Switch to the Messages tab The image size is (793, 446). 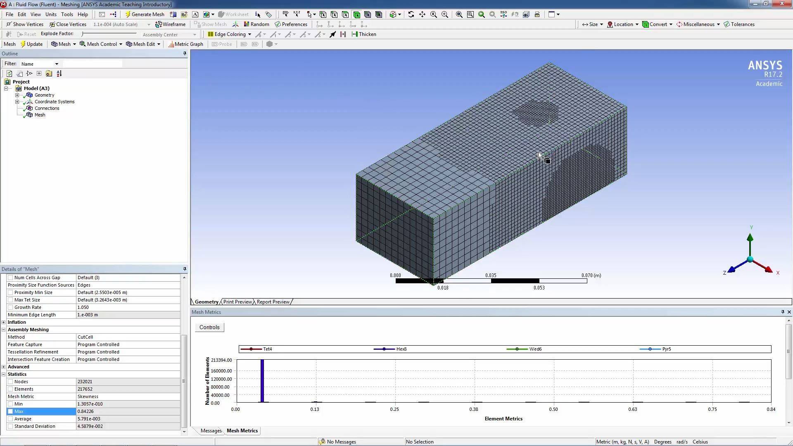[211, 431]
